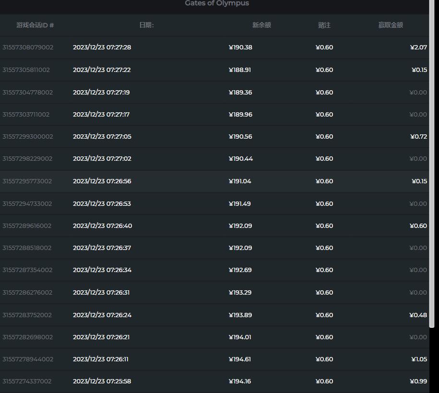The width and height of the screenshot is (439, 393).
Task: Select date 2023/12/23 07:26:34
Action: [x=102, y=270]
